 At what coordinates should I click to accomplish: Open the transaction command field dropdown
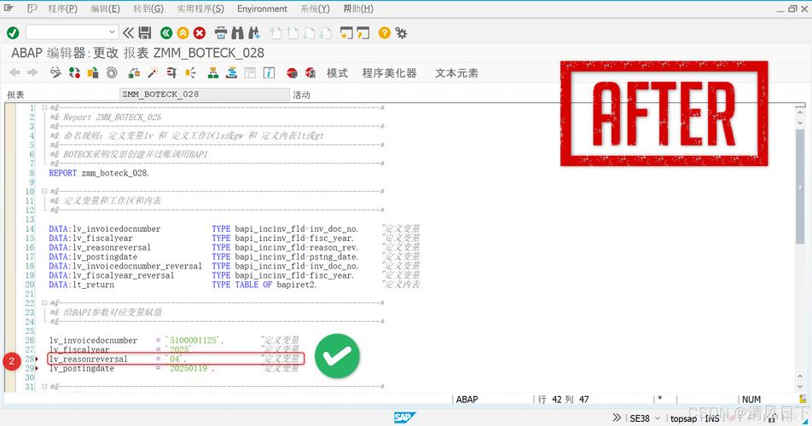coord(112,33)
